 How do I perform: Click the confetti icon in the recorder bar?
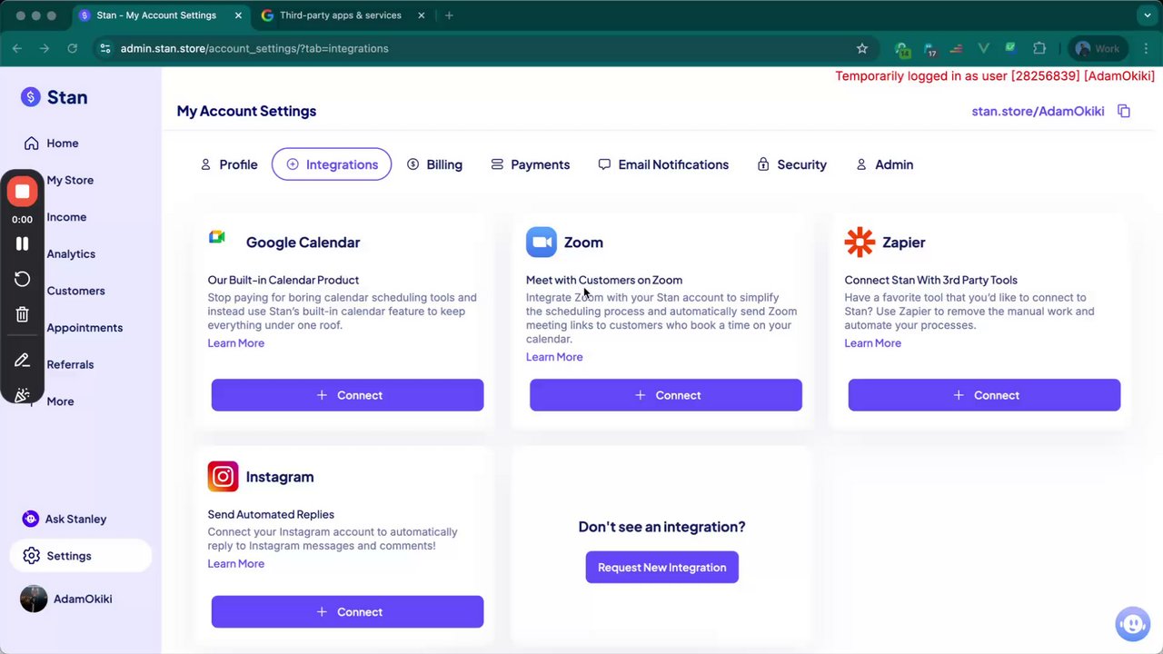[x=22, y=395]
